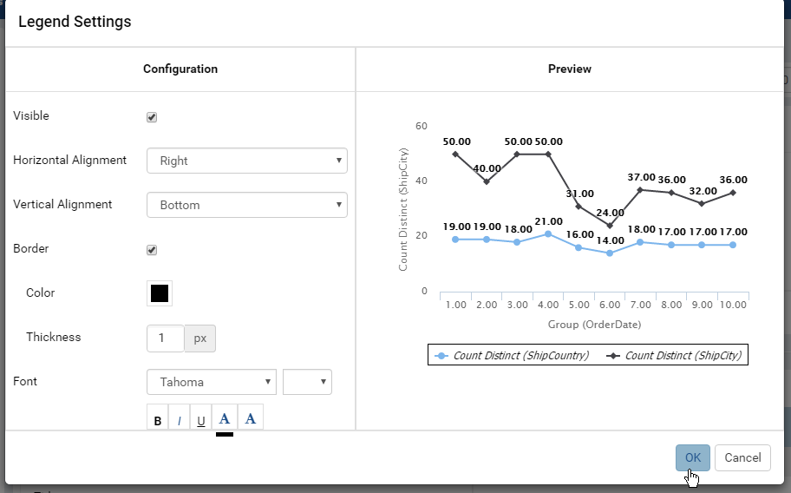Image resolution: width=791 pixels, height=493 pixels.
Task: Click the Preview header
Action: (570, 69)
